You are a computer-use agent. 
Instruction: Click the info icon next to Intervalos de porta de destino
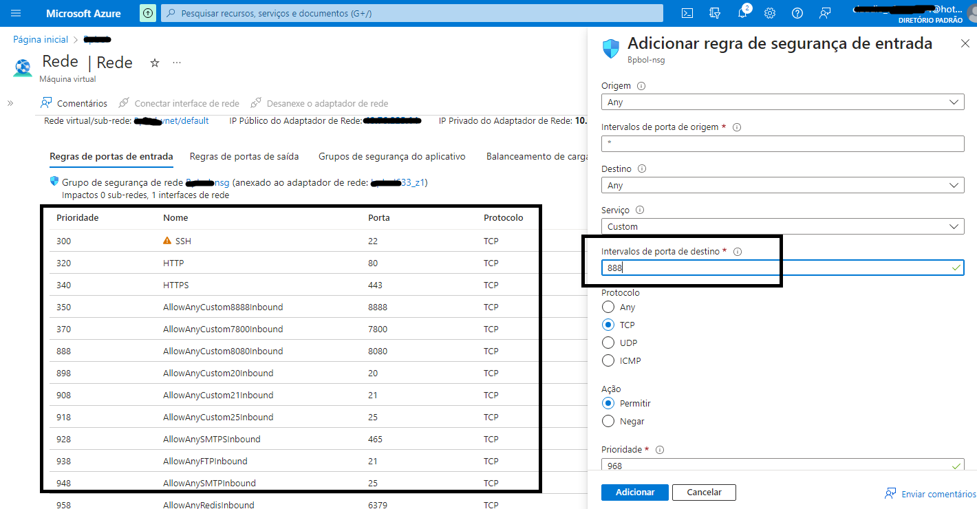point(738,252)
